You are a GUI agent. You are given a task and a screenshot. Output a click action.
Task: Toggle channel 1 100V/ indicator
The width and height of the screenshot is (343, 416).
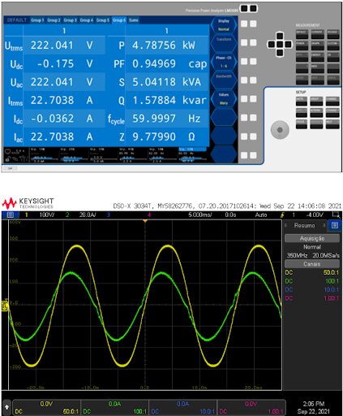coord(40,215)
